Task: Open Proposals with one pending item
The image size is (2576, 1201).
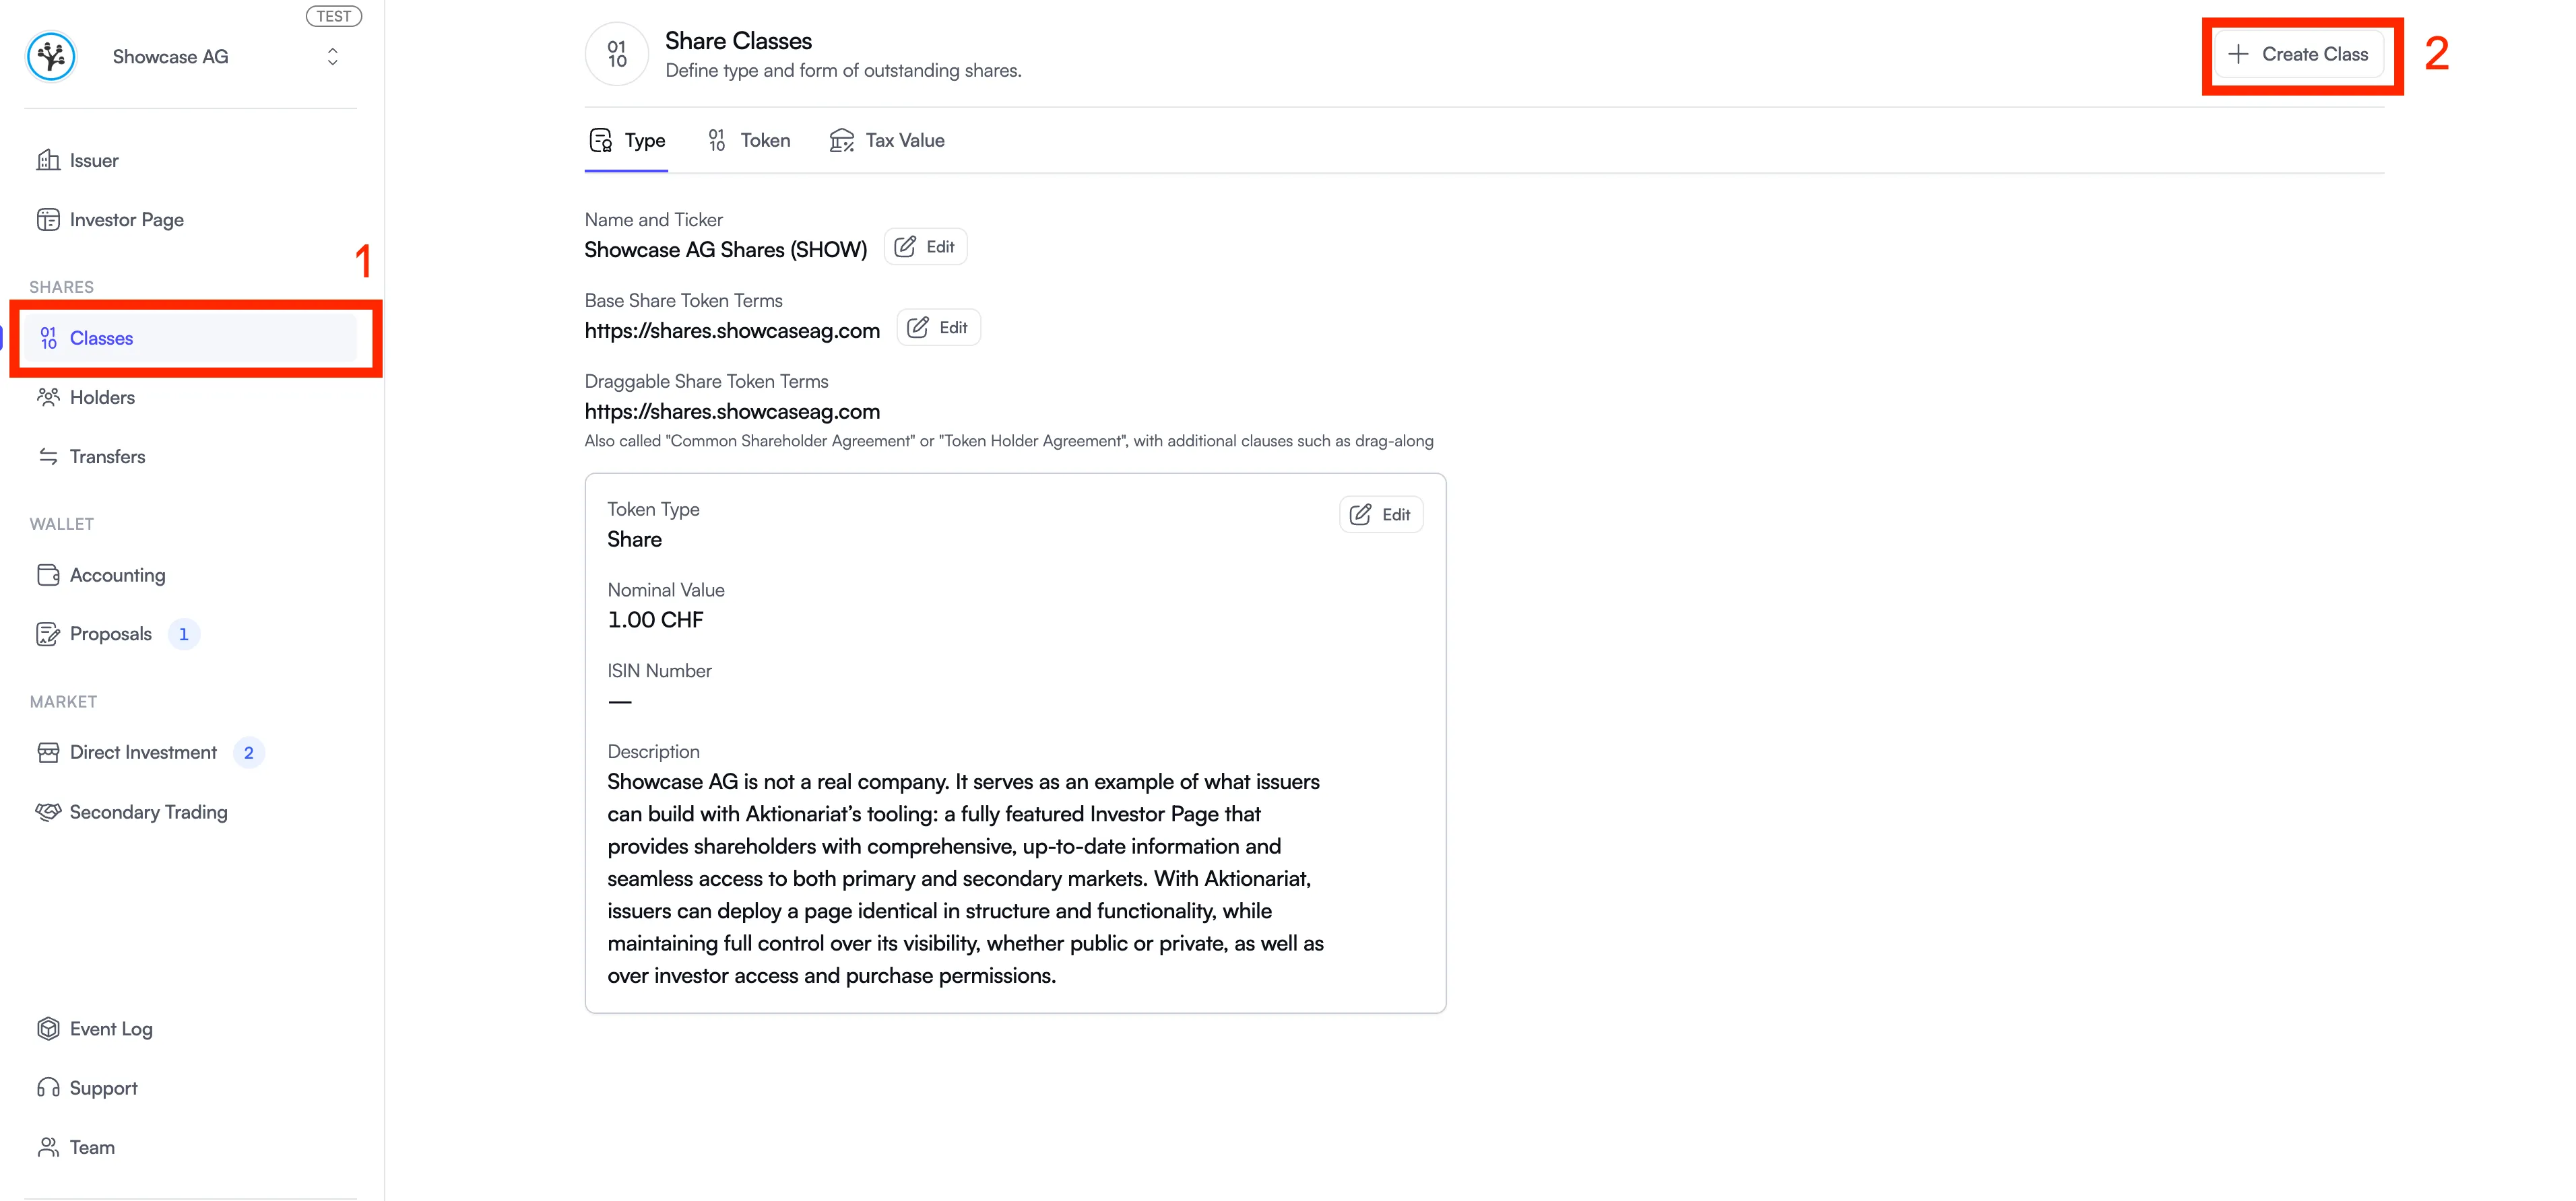Action: 111,633
